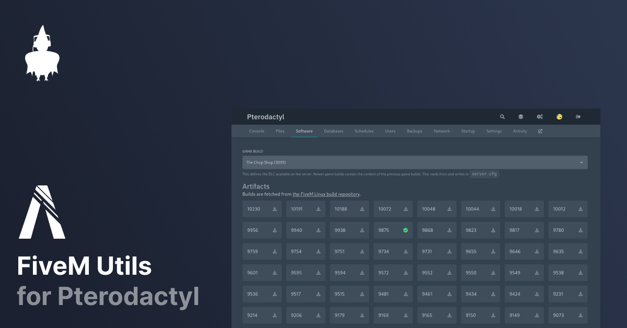Screen dimensions: 627x328
Task: Download artifact build 9550
Action: 493,273
